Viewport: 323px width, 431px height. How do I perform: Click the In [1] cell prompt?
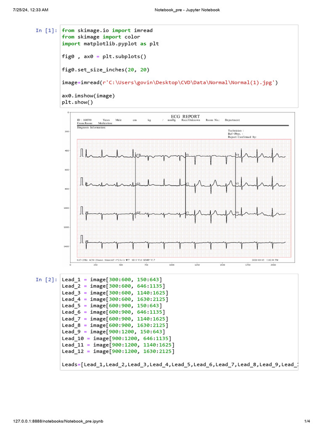(47, 30)
